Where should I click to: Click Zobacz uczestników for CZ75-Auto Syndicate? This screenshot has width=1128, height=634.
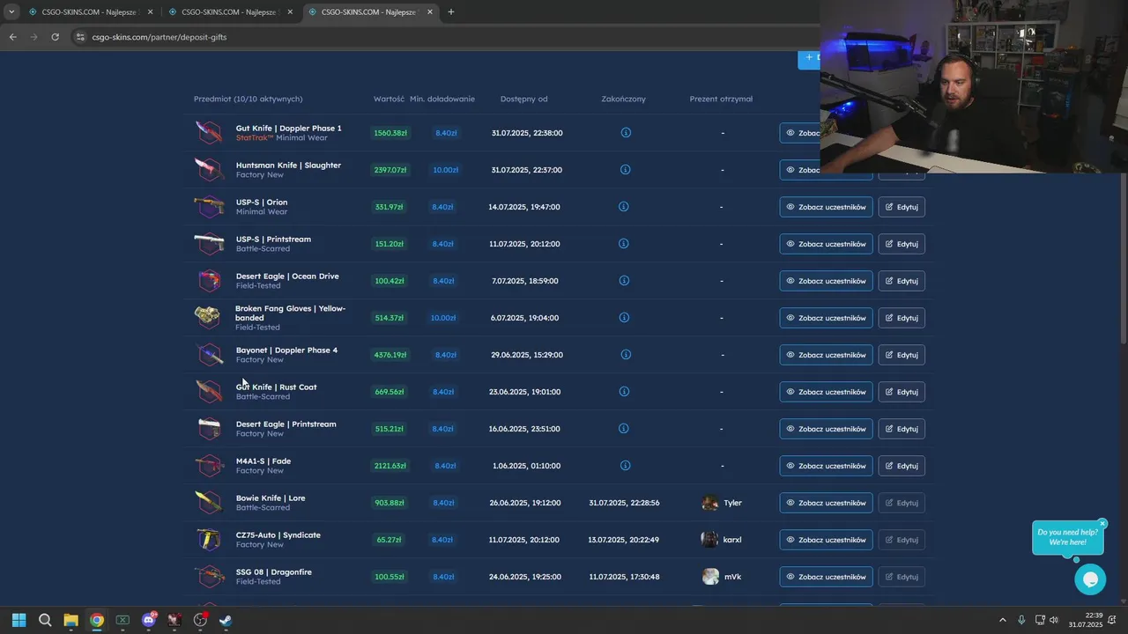826,540
